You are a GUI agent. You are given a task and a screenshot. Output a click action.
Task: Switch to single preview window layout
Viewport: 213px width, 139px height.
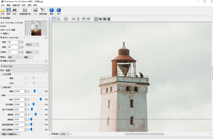[96, 19]
